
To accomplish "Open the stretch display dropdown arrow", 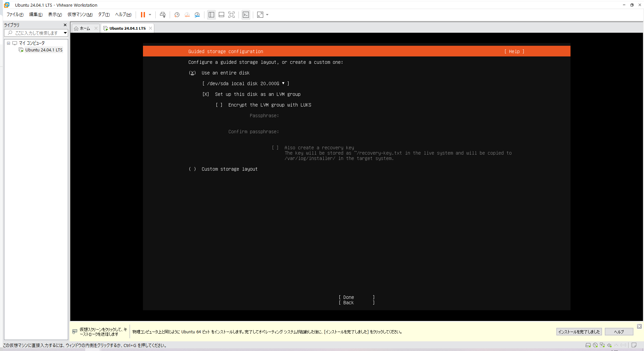I will 267,15.
